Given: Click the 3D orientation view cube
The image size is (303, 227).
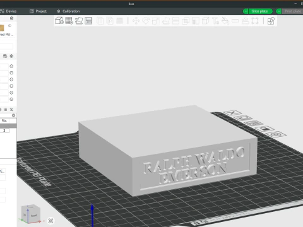Looking at the screenshot, I should [x=31, y=214].
